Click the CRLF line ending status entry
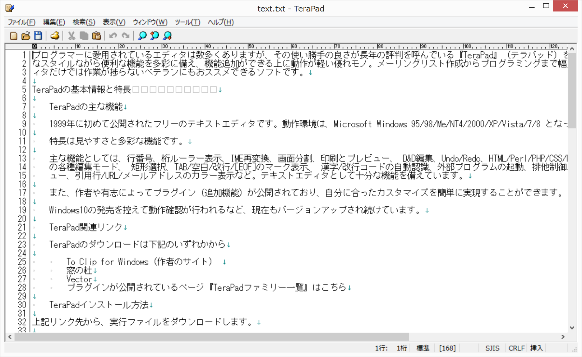This screenshot has width=582, height=357. (516, 348)
